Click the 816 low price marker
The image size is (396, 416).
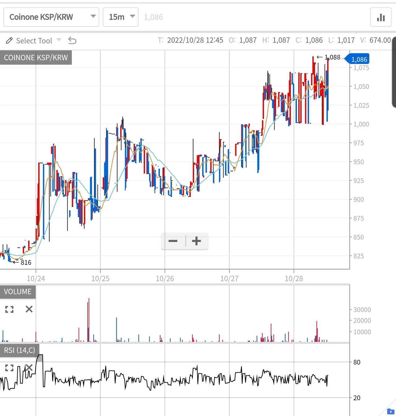click(22, 262)
